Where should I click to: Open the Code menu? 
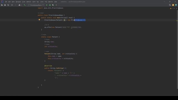(24, 2)
